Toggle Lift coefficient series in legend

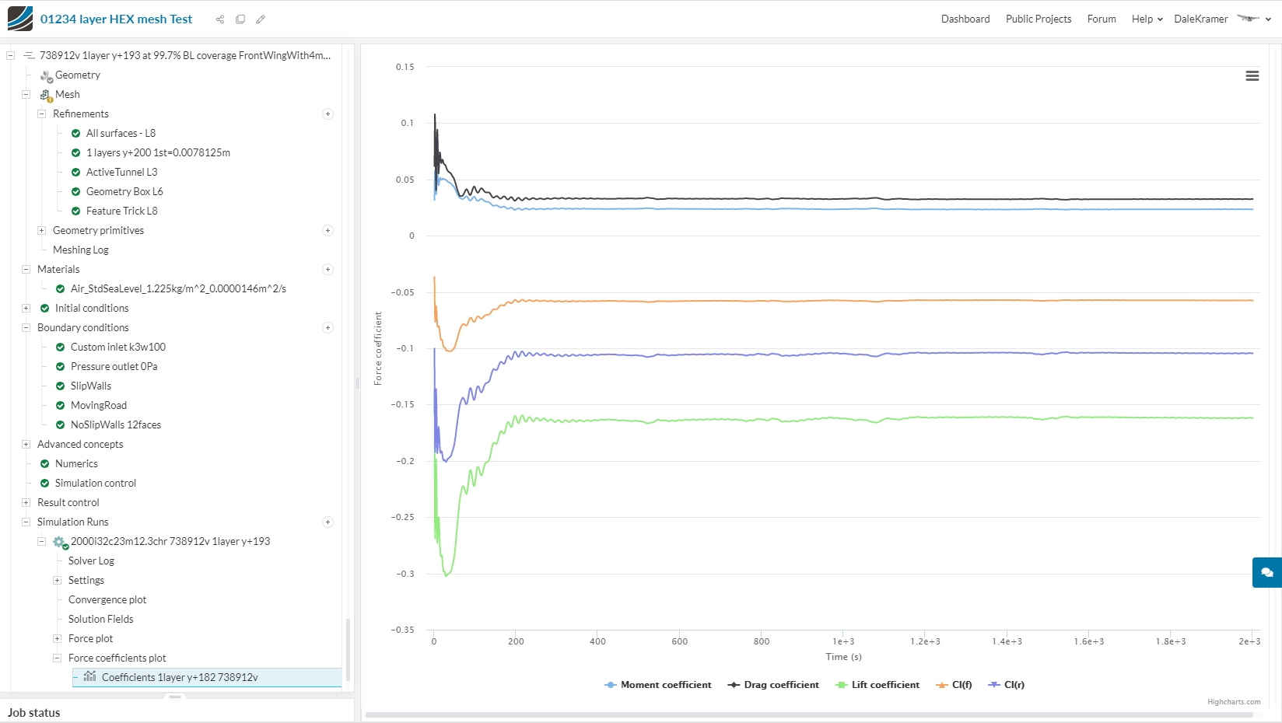point(877,685)
